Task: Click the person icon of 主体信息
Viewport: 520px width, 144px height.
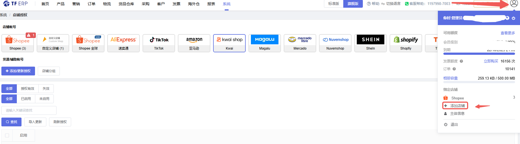Action: [x=446, y=113]
